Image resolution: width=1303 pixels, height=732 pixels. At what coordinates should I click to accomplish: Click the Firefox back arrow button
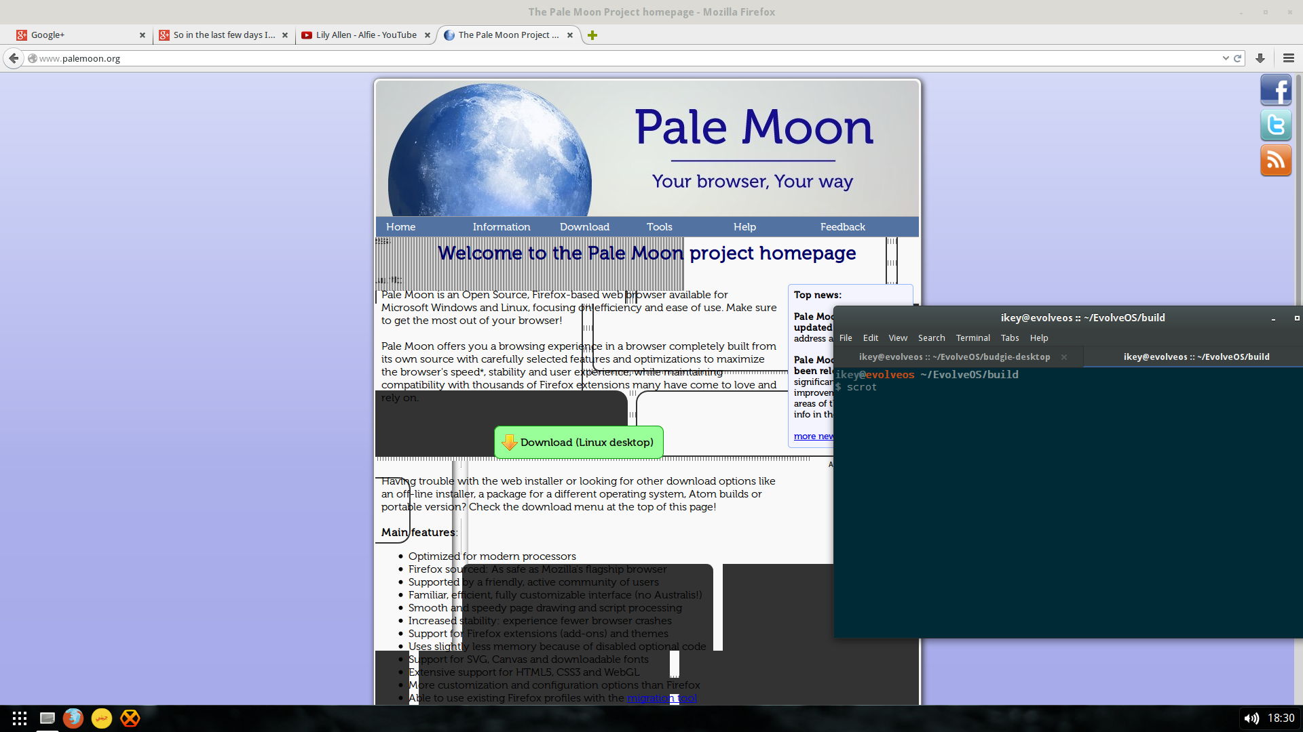14,58
